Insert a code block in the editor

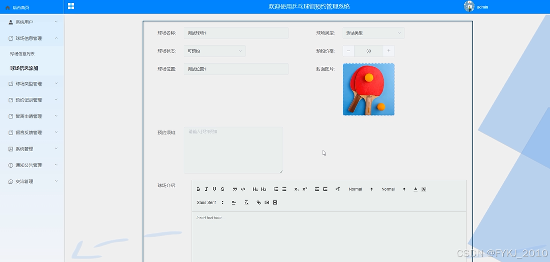(243, 189)
